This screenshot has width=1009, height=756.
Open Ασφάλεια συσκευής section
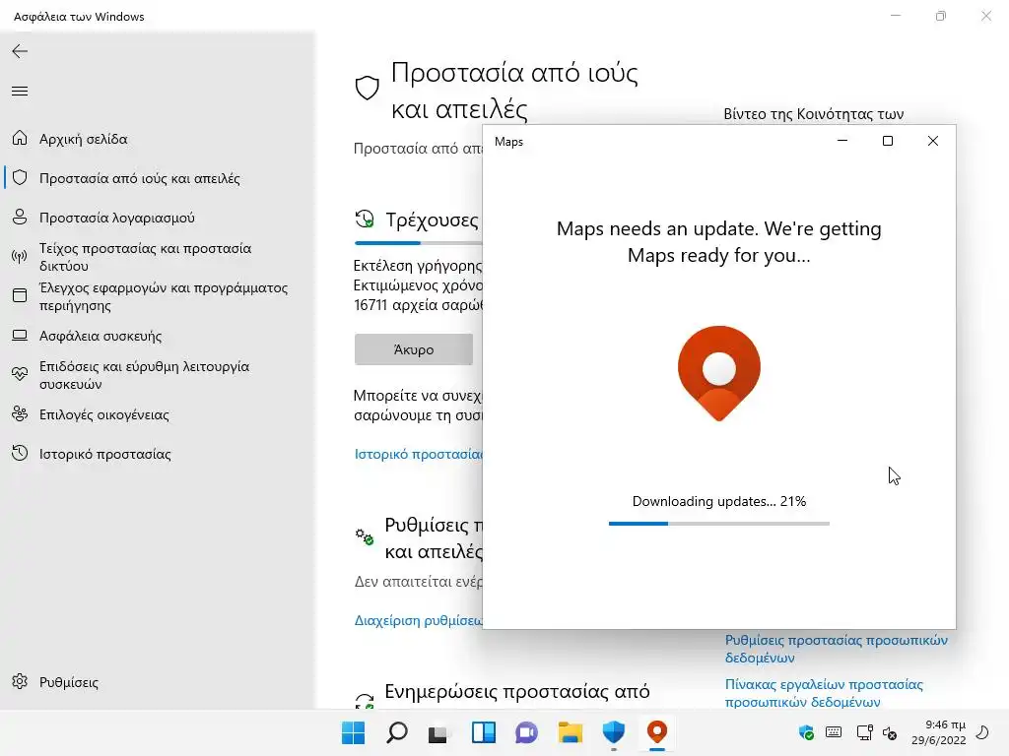pos(100,336)
